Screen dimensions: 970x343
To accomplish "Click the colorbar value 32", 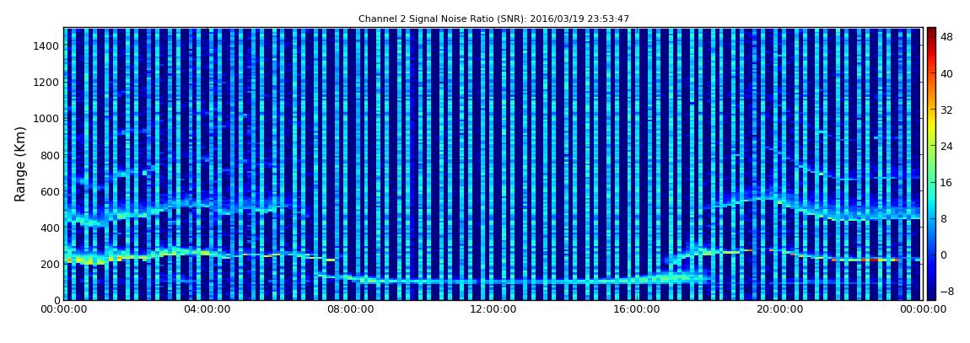I will [946, 110].
